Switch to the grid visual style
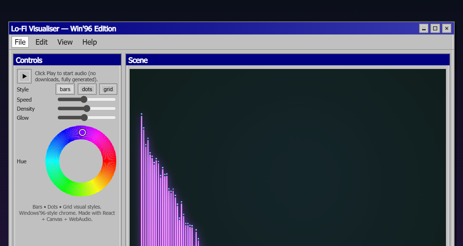The height and width of the screenshot is (246, 463). pos(108,89)
